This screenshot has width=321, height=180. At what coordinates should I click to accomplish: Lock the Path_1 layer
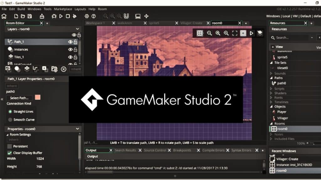[x=75, y=42]
